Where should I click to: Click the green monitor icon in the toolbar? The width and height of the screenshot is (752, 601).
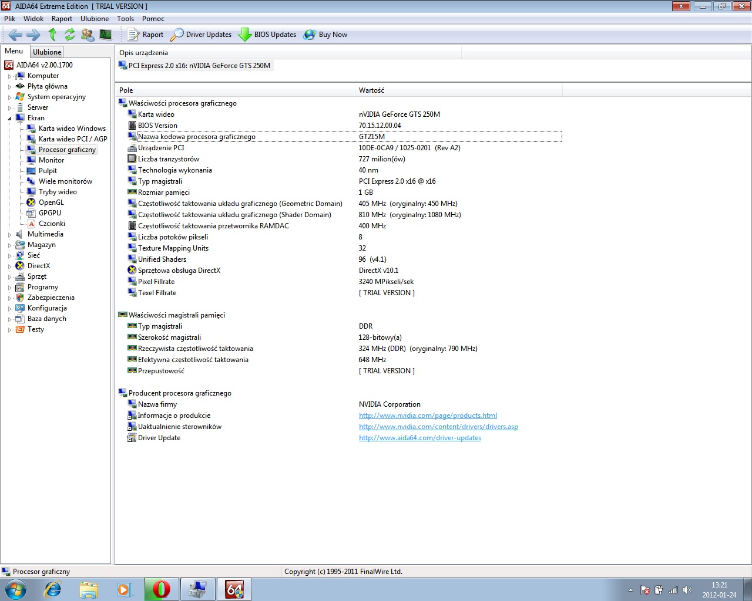(x=106, y=35)
